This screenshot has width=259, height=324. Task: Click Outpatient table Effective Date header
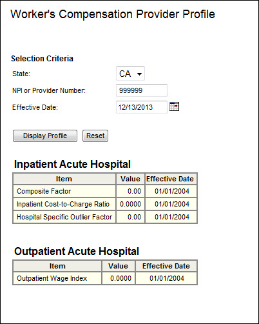(x=166, y=266)
